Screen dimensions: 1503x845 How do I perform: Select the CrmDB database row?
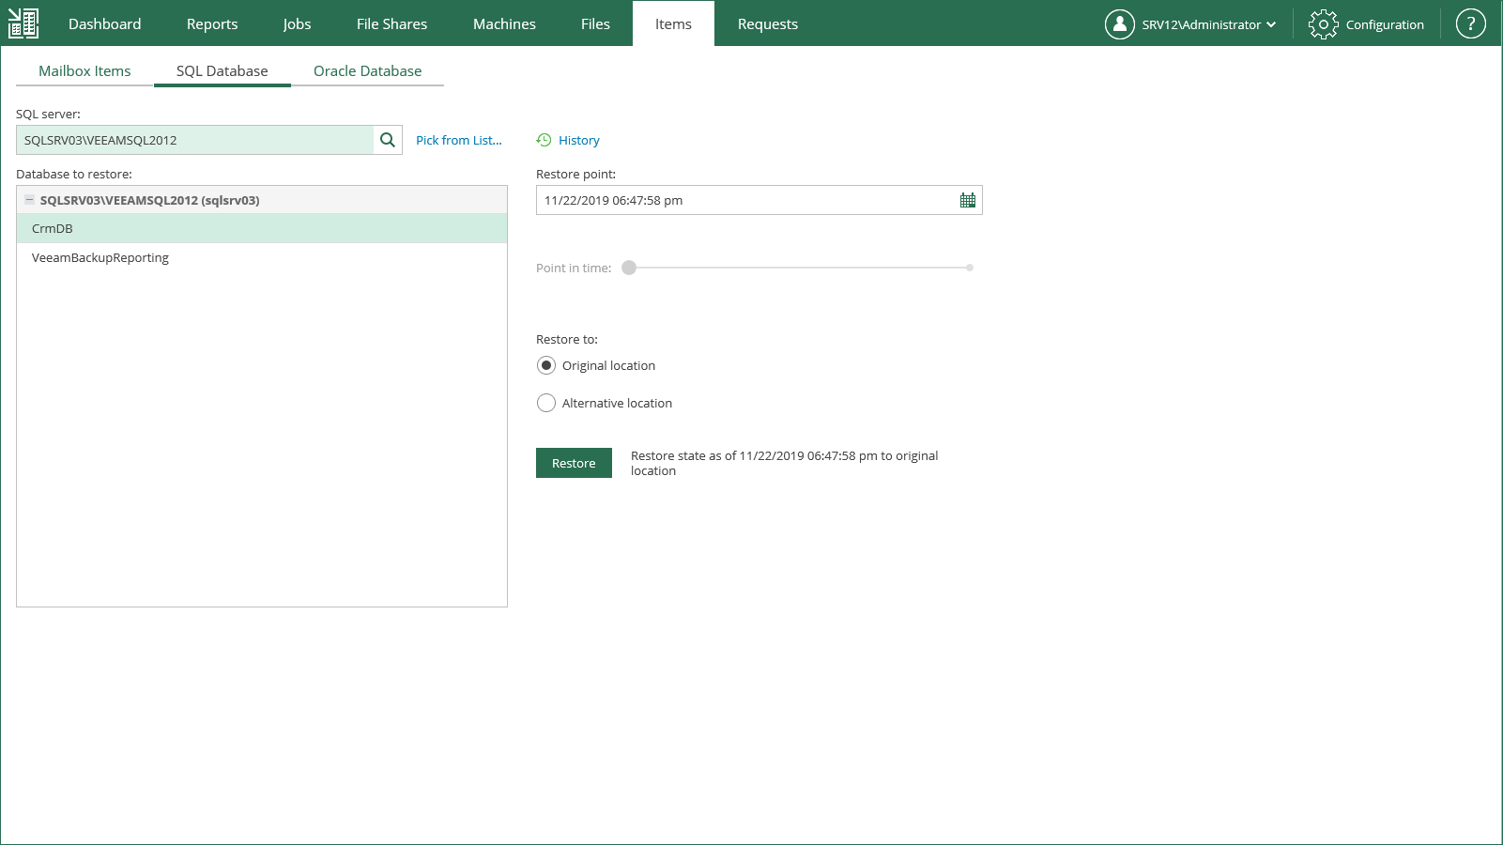click(262, 228)
